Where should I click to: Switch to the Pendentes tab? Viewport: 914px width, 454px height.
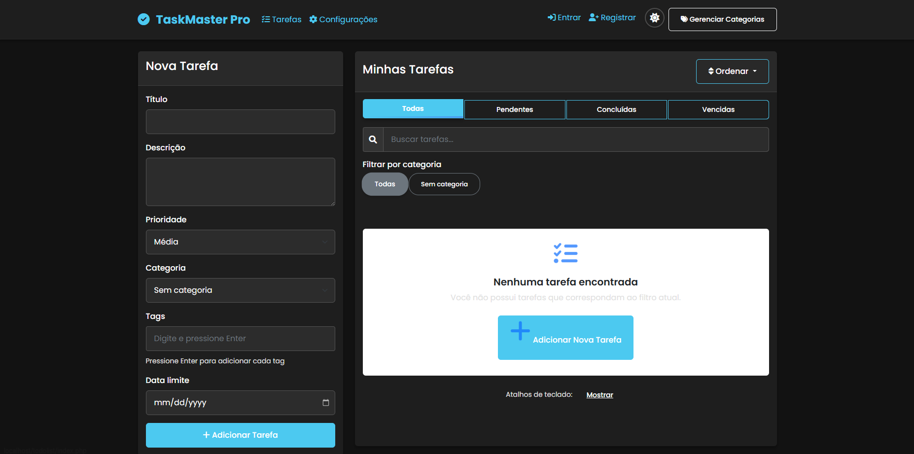click(x=515, y=109)
